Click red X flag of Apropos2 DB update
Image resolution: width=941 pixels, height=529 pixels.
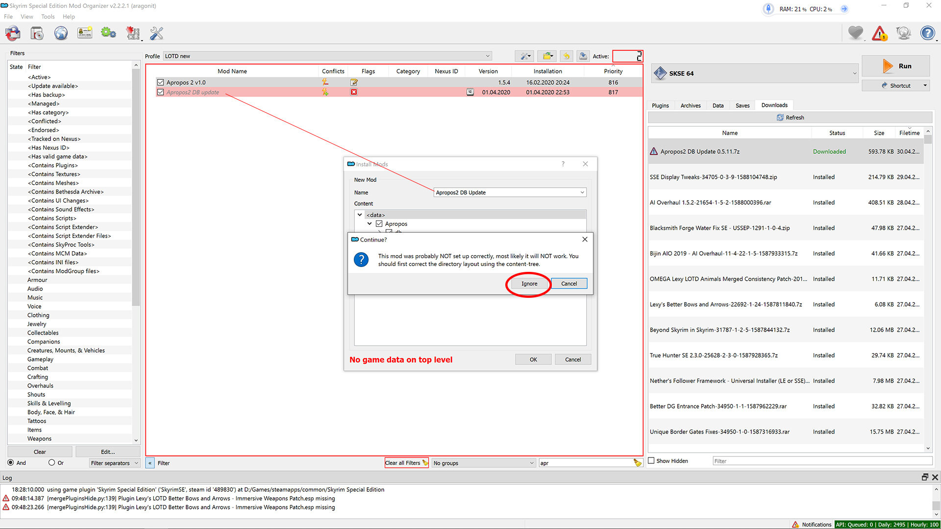point(354,92)
